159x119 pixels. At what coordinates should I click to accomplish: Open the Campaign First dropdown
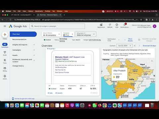(x=68, y=34)
